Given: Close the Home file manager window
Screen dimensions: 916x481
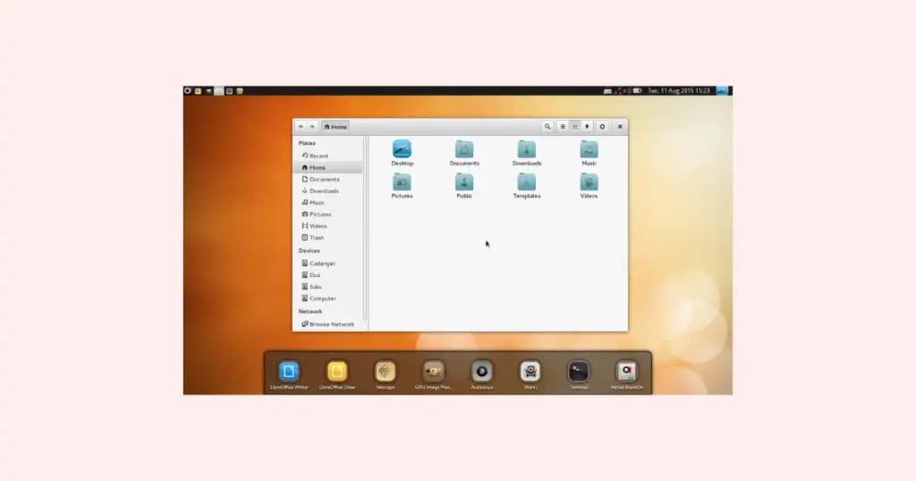Looking at the screenshot, I should click(x=620, y=127).
